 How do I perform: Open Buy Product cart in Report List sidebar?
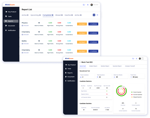point(11,12)
